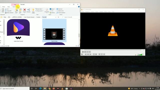Go to the 2022 folder in the breadcrumb
The height and width of the screenshot is (90, 160).
pyautogui.click(x=9, y=17)
